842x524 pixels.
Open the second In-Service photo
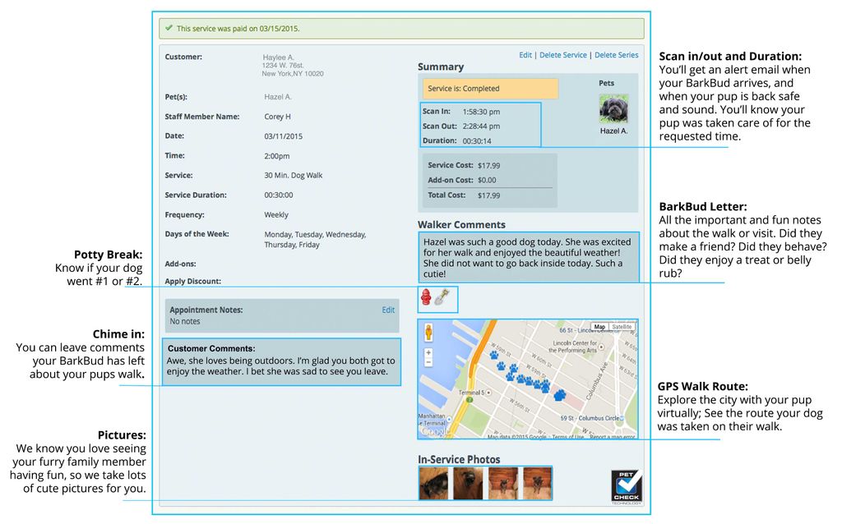tap(468, 483)
